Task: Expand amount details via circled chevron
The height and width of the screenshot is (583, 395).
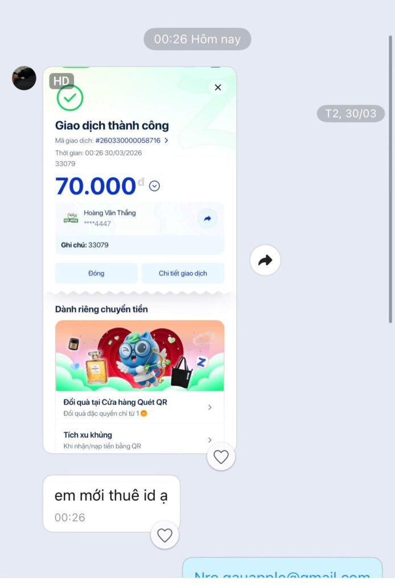Action: pos(155,186)
